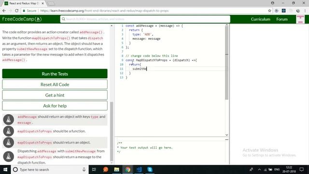309x174 pixels.
Task: Open File Explorer from the taskbar
Action: pyautogui.click(x=117, y=170)
